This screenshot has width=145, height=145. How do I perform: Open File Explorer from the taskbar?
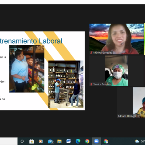[x=59, y=141]
